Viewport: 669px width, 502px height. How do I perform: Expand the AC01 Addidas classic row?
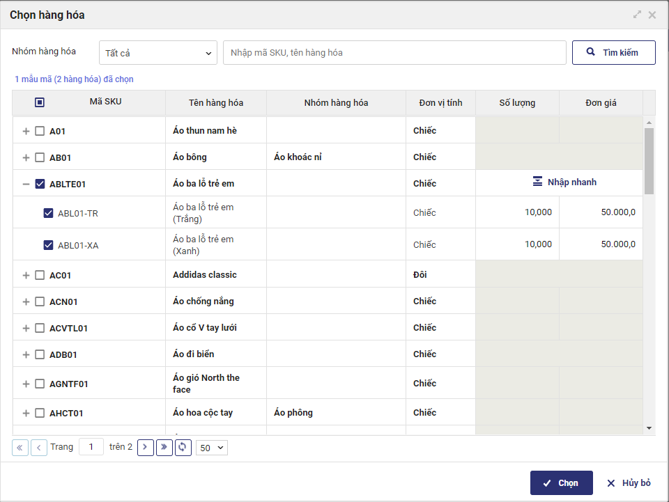[26, 275]
